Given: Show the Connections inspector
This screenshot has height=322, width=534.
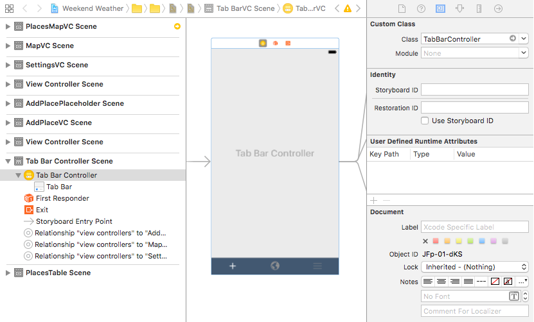Looking at the screenshot, I should point(498,9).
